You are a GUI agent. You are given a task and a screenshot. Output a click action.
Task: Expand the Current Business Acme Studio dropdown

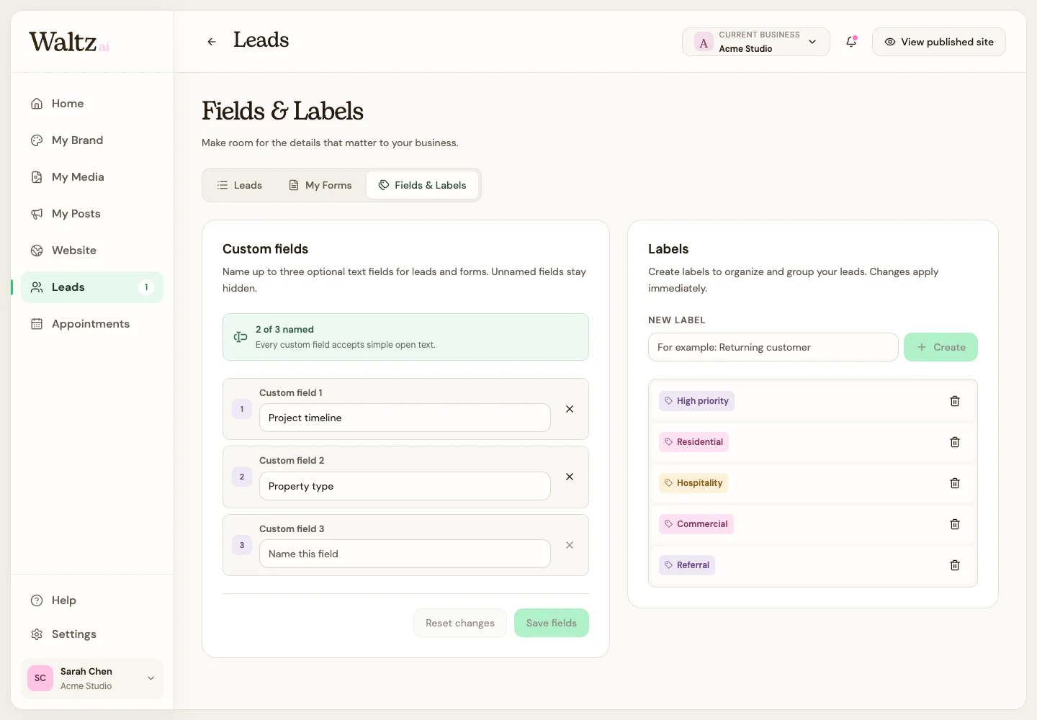click(756, 42)
